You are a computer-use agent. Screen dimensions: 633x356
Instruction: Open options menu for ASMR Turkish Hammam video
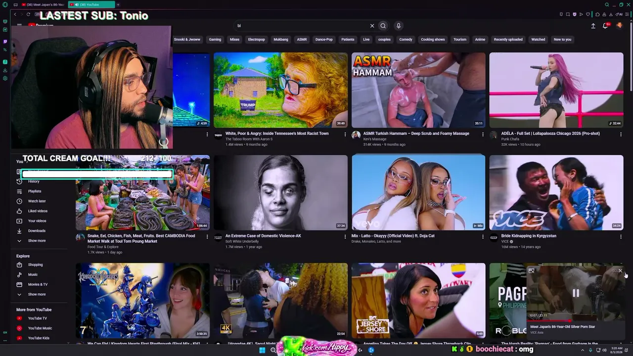click(483, 134)
